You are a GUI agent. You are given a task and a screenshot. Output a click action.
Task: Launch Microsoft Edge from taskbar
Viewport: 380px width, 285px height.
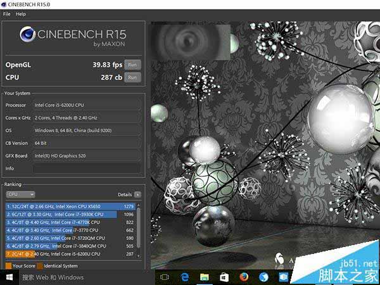click(x=184, y=277)
